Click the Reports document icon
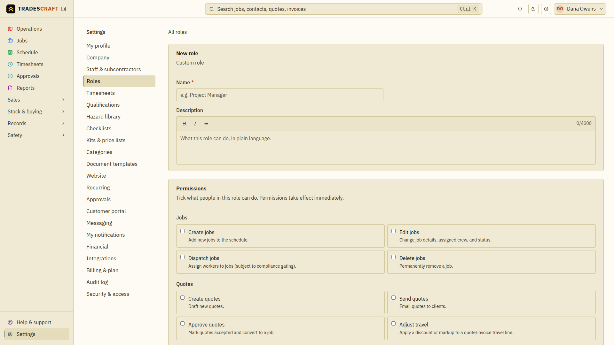Screen dimensions: 614x345 pos(10,88)
